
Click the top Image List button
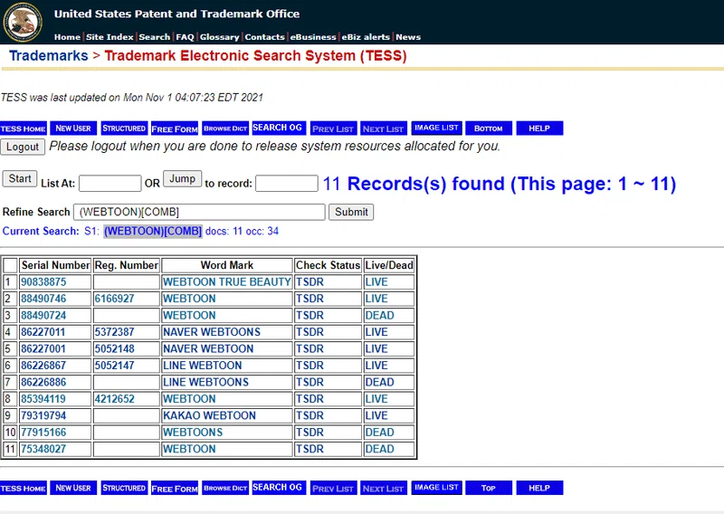pos(436,128)
